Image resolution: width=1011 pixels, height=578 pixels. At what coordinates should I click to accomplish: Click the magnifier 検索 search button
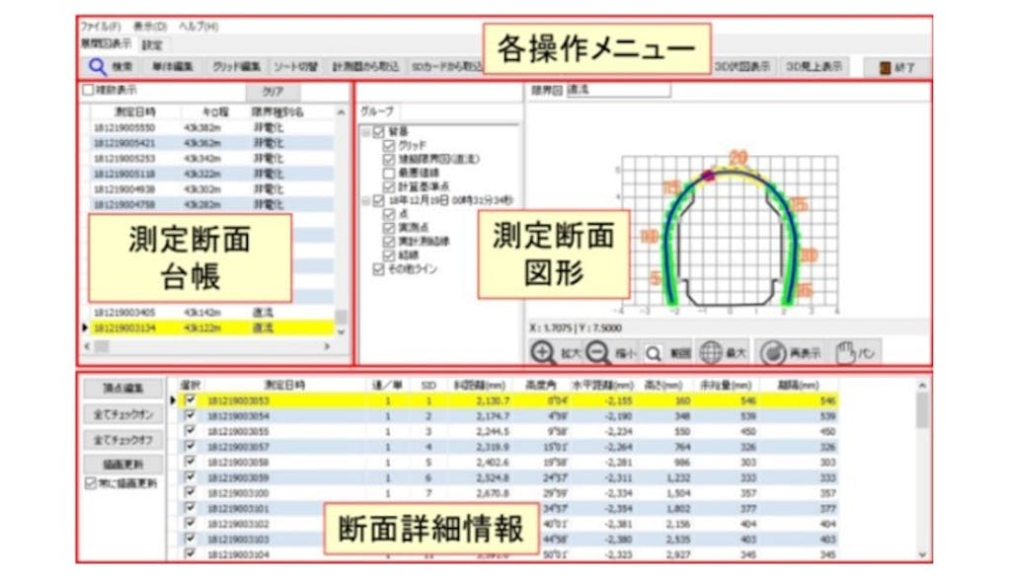tap(111, 66)
